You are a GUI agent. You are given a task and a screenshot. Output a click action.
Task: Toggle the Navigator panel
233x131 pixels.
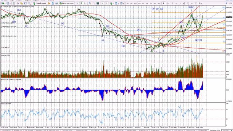[x=21, y=3]
